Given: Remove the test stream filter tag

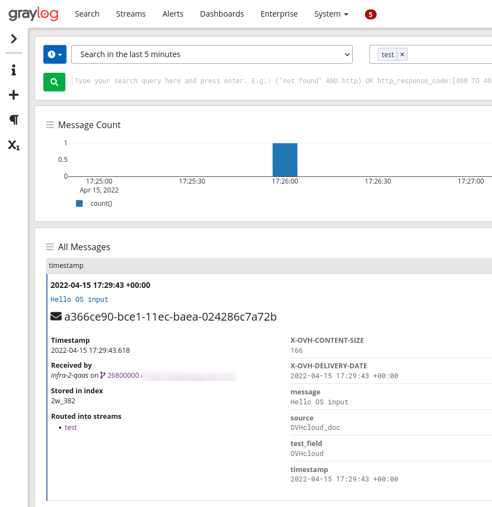Looking at the screenshot, I should click(402, 54).
